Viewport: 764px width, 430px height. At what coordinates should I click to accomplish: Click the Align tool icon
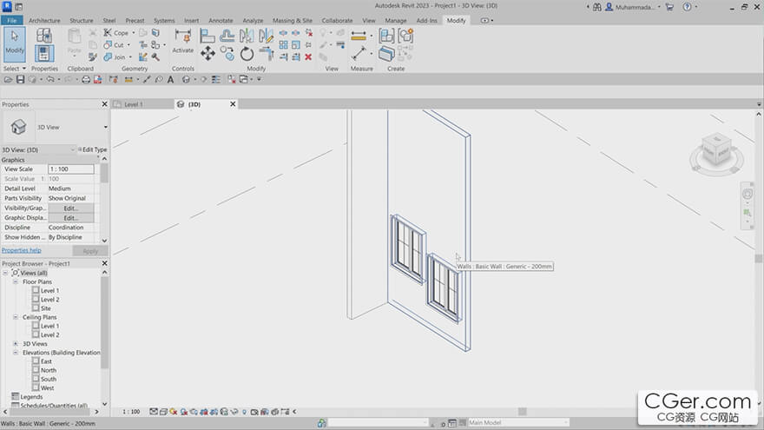(x=207, y=36)
